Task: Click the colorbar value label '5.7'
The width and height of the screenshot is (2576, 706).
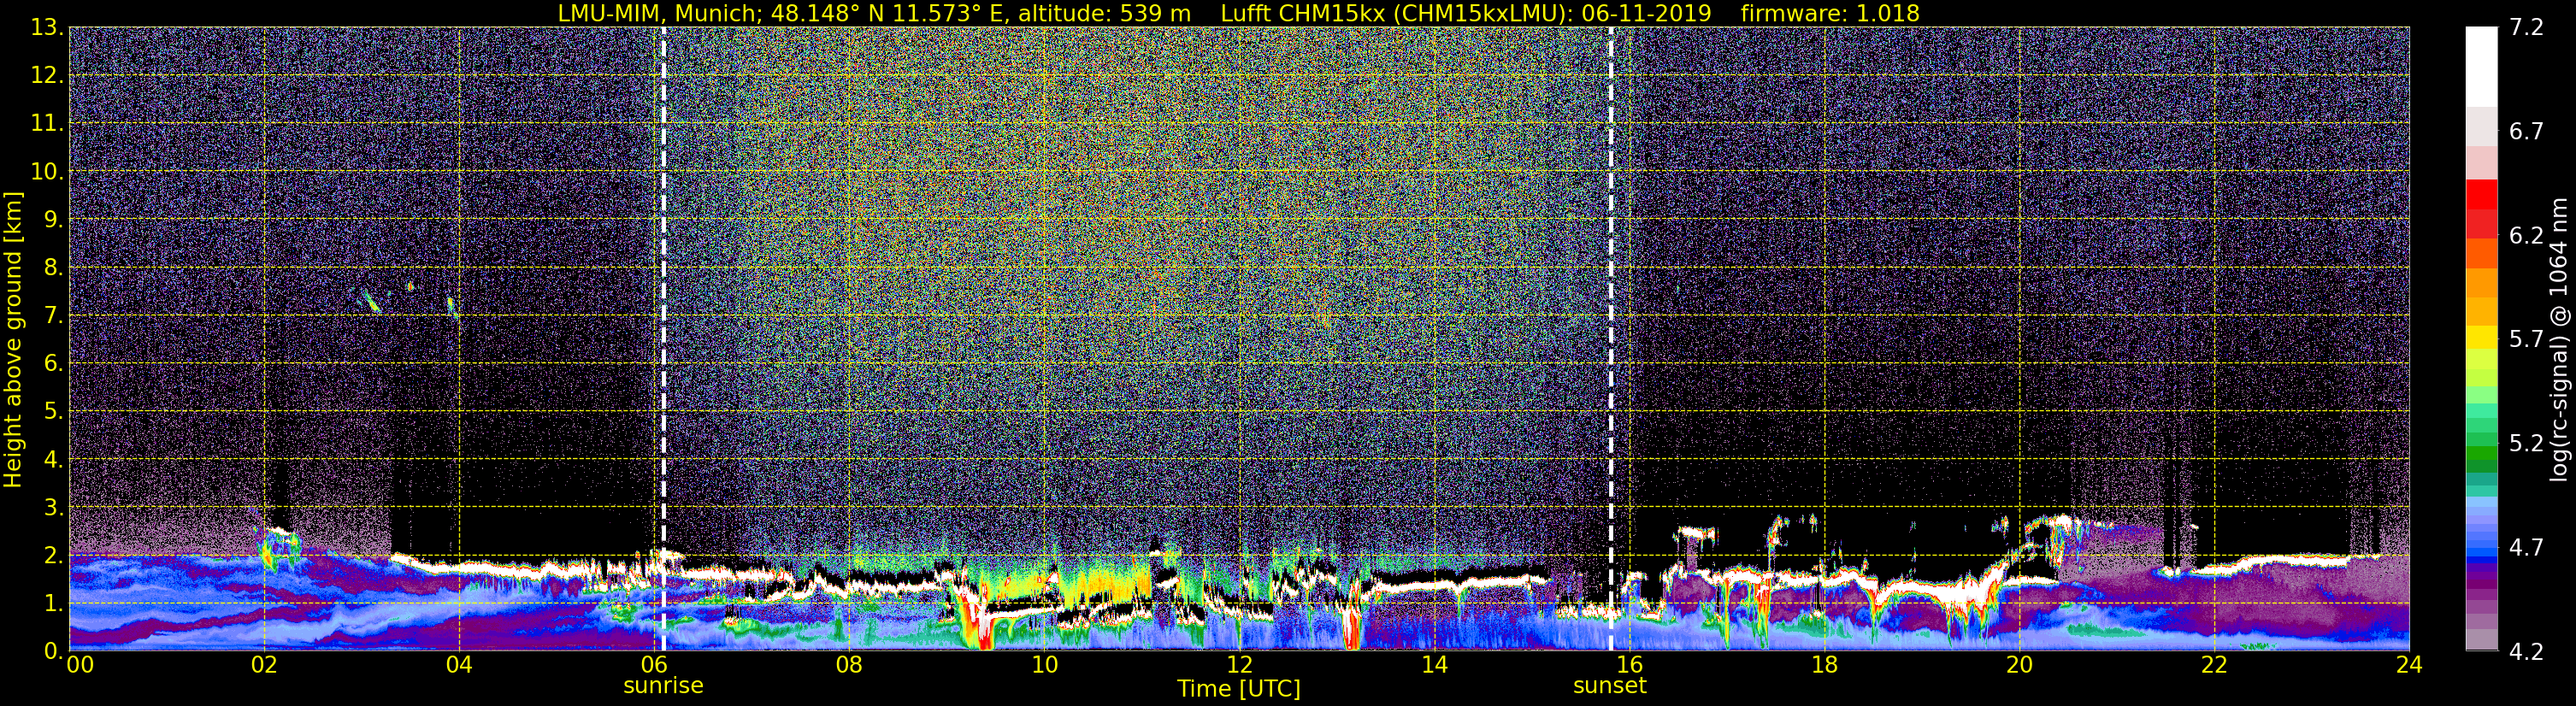Action: point(2526,340)
